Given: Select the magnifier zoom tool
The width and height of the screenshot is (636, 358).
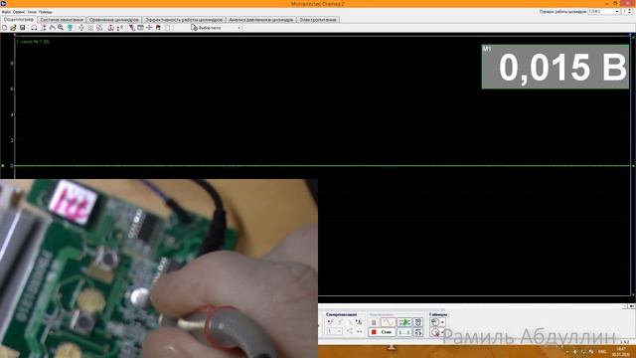Looking at the screenshot, I should pyautogui.click(x=61, y=28).
